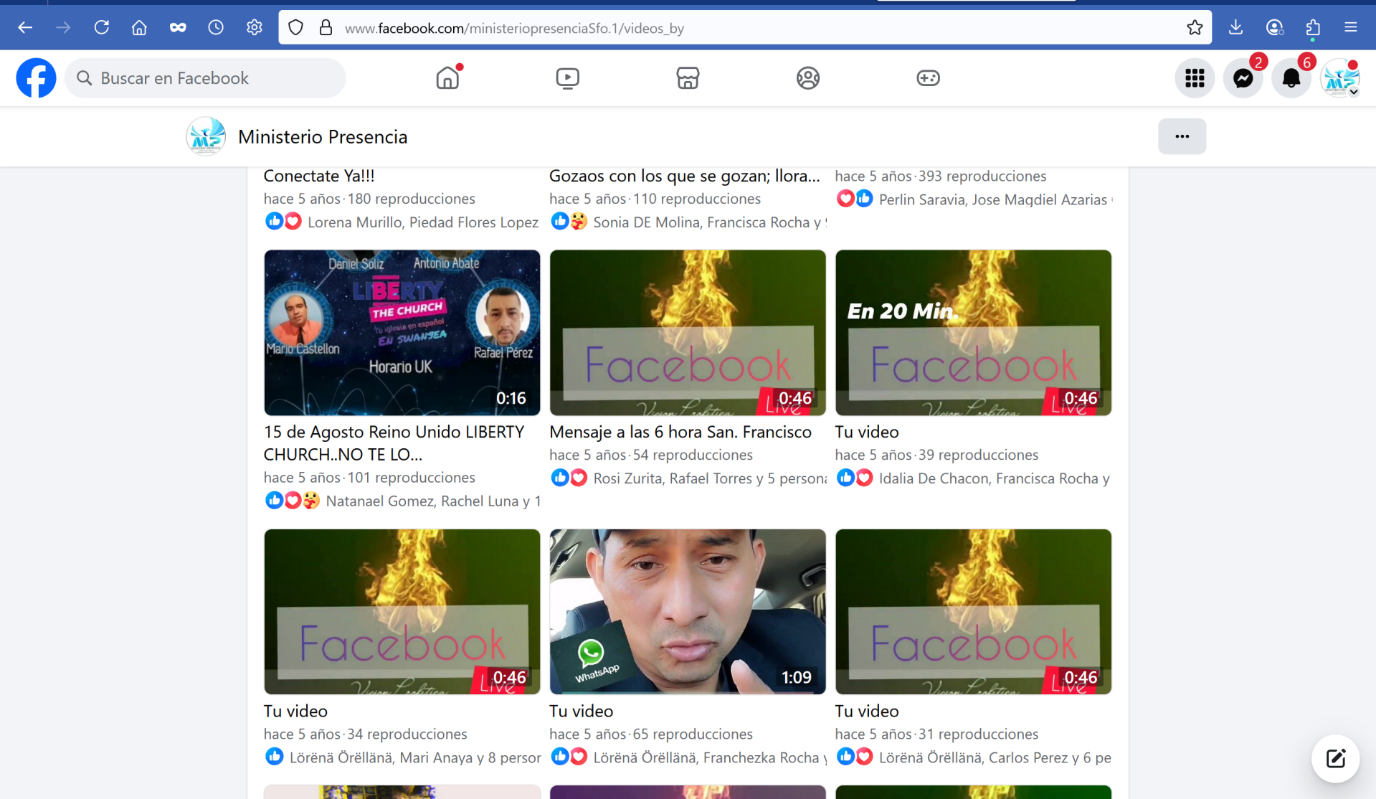Image resolution: width=1376 pixels, height=799 pixels.
Task: Open browser history from the toolbar
Action: coord(216,27)
